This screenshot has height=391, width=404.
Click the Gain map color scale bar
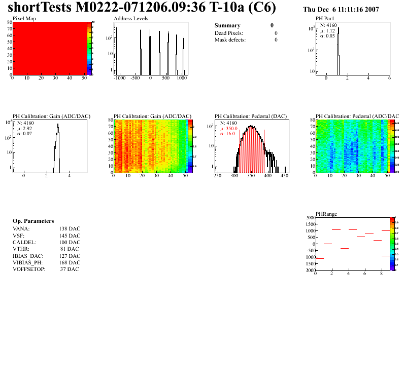tap(190, 146)
